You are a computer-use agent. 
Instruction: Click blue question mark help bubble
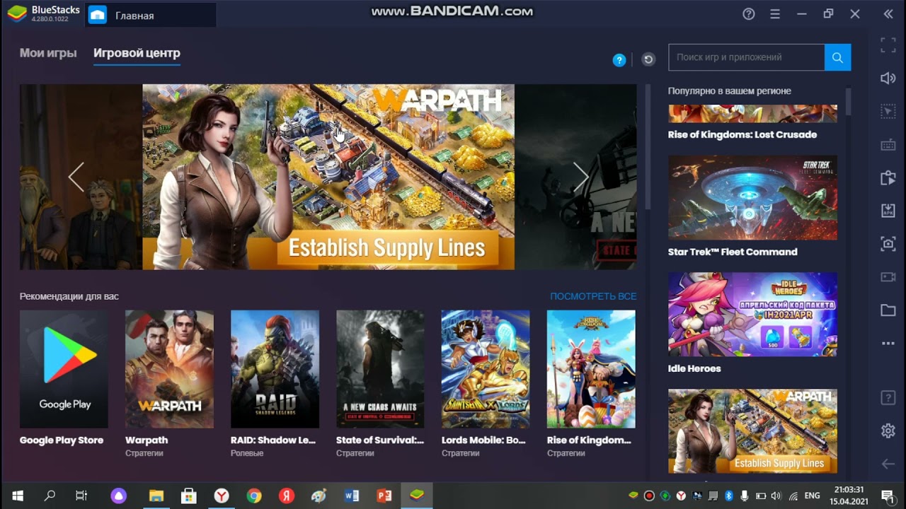(x=619, y=60)
